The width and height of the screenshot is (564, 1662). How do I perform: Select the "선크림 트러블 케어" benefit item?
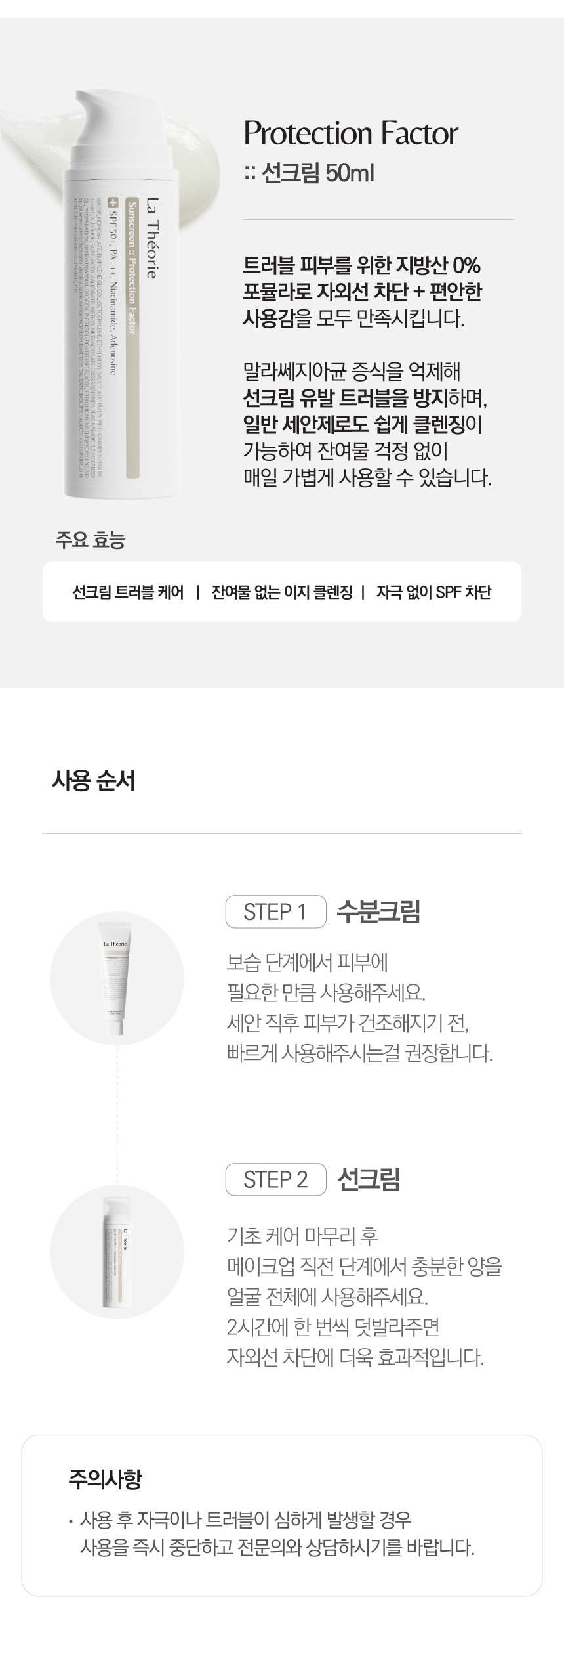[x=128, y=592]
